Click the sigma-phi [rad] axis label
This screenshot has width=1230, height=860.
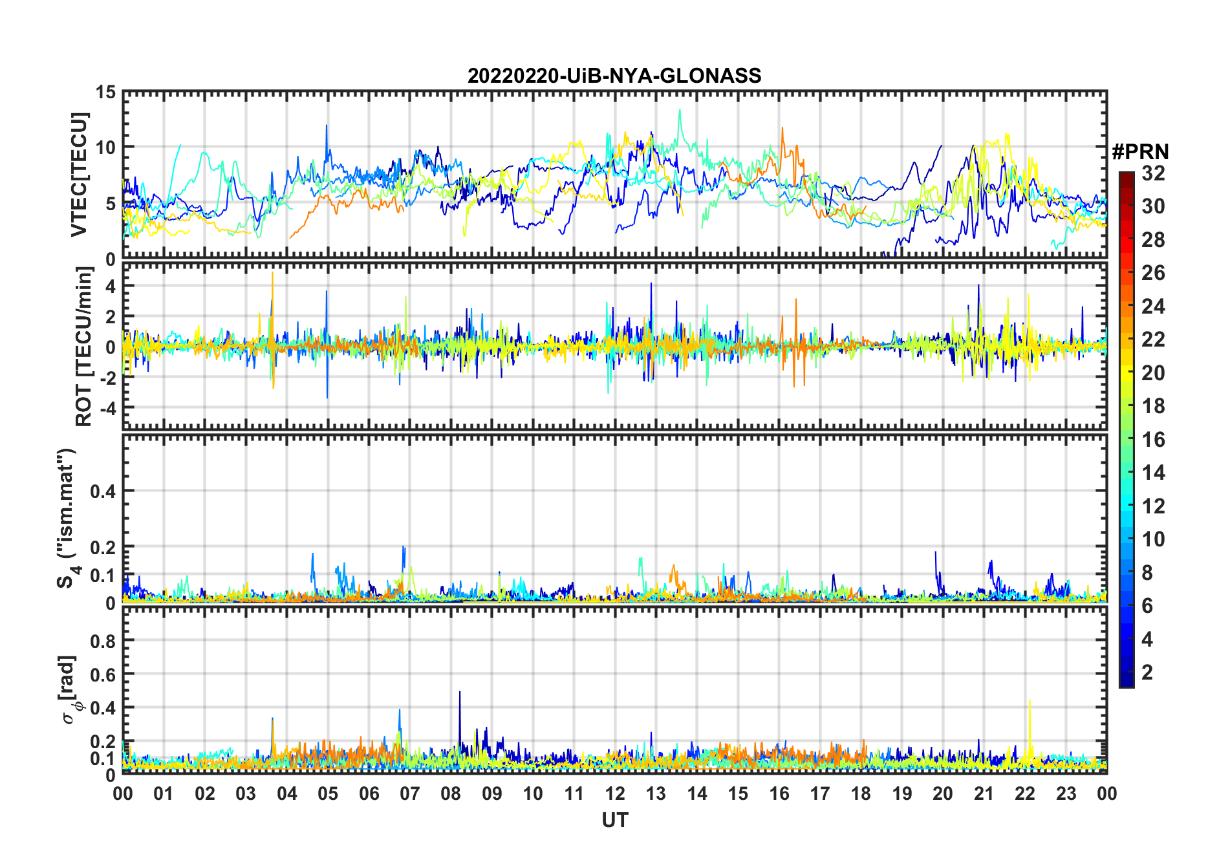tap(70, 690)
